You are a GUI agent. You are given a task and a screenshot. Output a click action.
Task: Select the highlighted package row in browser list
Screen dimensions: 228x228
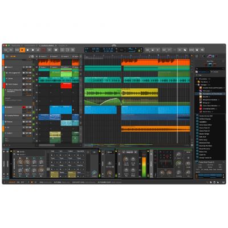coord(210,94)
